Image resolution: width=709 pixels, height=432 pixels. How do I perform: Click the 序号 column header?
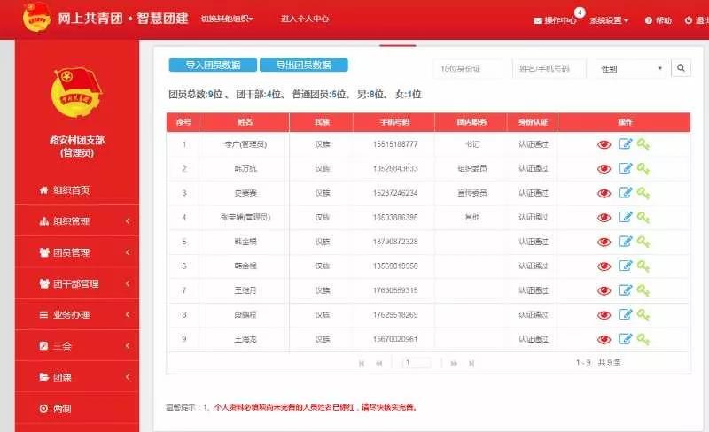183,122
